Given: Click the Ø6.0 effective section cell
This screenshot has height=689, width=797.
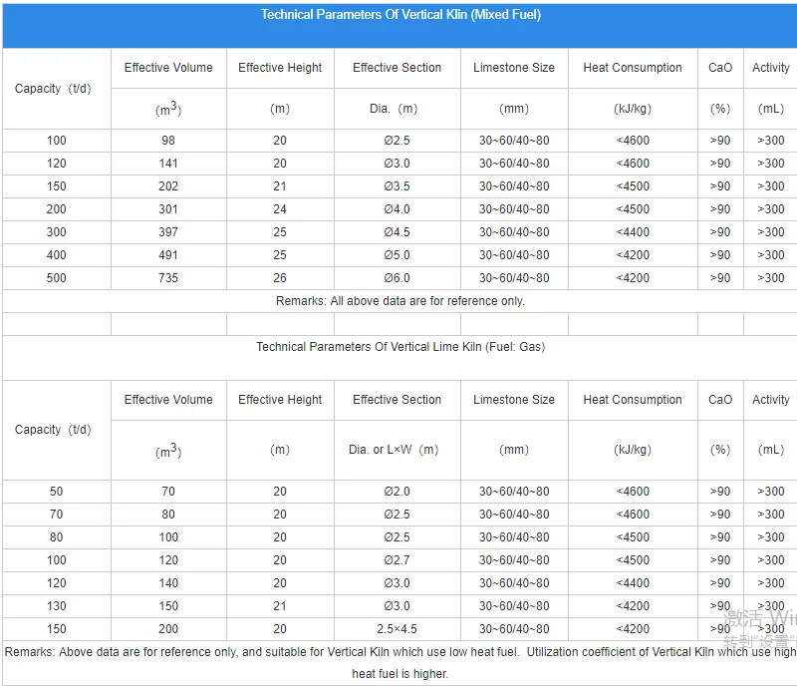Looking at the screenshot, I should (397, 278).
